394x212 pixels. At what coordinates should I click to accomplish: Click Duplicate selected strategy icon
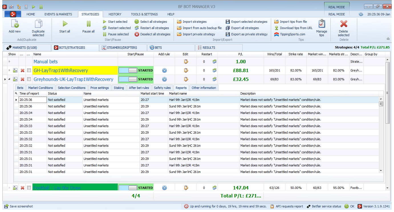tap(38, 24)
